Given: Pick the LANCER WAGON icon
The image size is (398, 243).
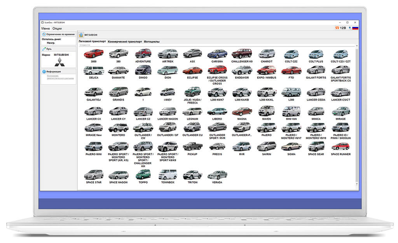Looking at the screenshot, I should 168,111.
